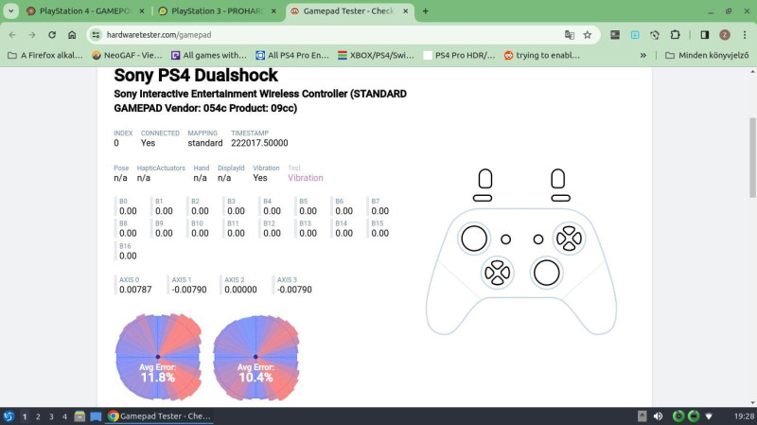
Task: Click the browser Forward arrow
Action: tap(32, 35)
